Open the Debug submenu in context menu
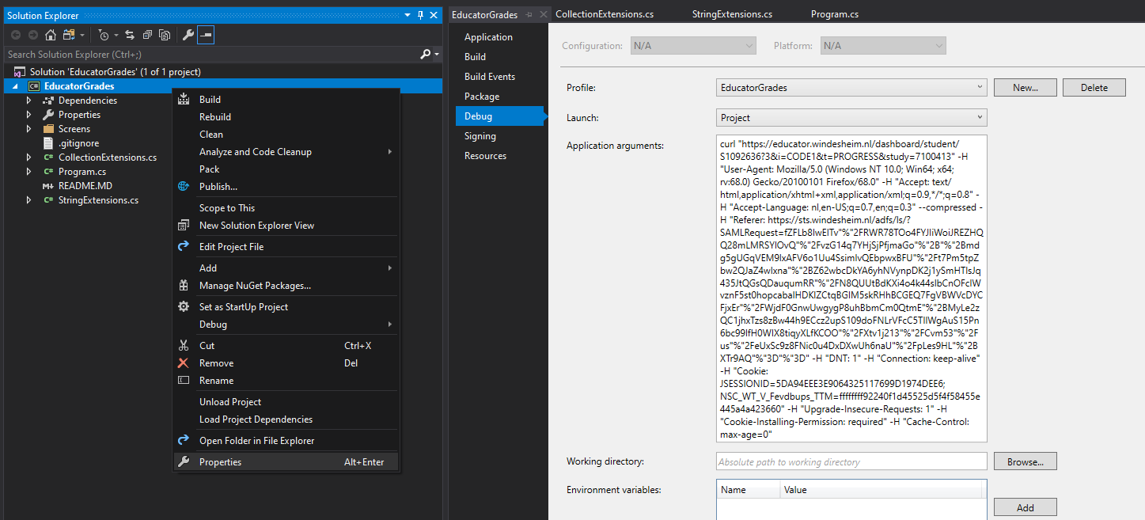Viewport: 1145px width, 520px height. click(286, 325)
